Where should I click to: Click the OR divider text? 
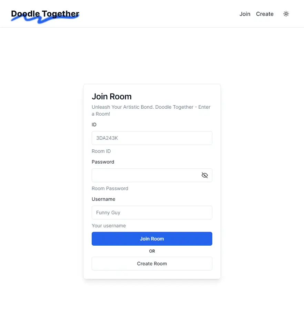click(x=152, y=251)
